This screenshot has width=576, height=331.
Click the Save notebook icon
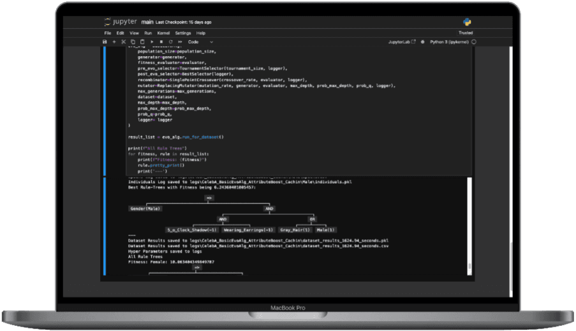pos(105,41)
